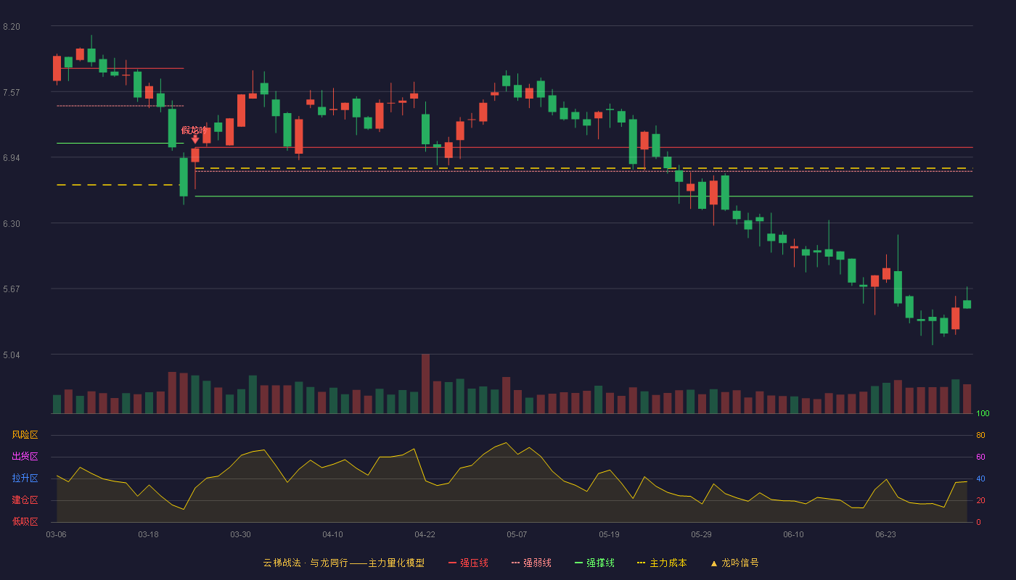Click the first red candlestick at 03-06

(57, 68)
